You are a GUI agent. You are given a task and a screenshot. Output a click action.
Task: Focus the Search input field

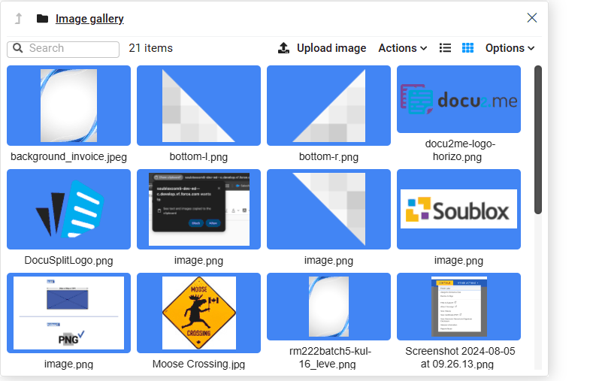(x=63, y=49)
